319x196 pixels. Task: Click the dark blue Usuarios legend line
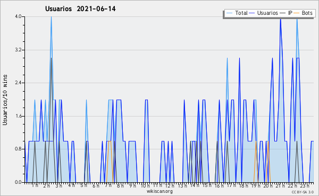point(252,13)
